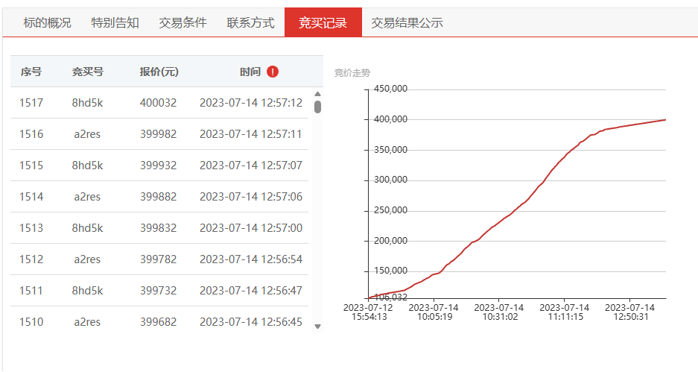Viewport: 698px width, 372px height.
Task: Click the 报价(元) column header
Action: click(x=159, y=72)
